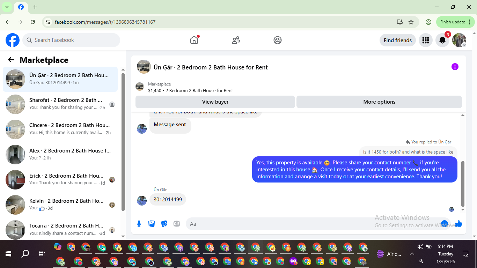Viewport: 477px width, 268px height.
Task: Click the View buyer button
Action: click(x=215, y=102)
